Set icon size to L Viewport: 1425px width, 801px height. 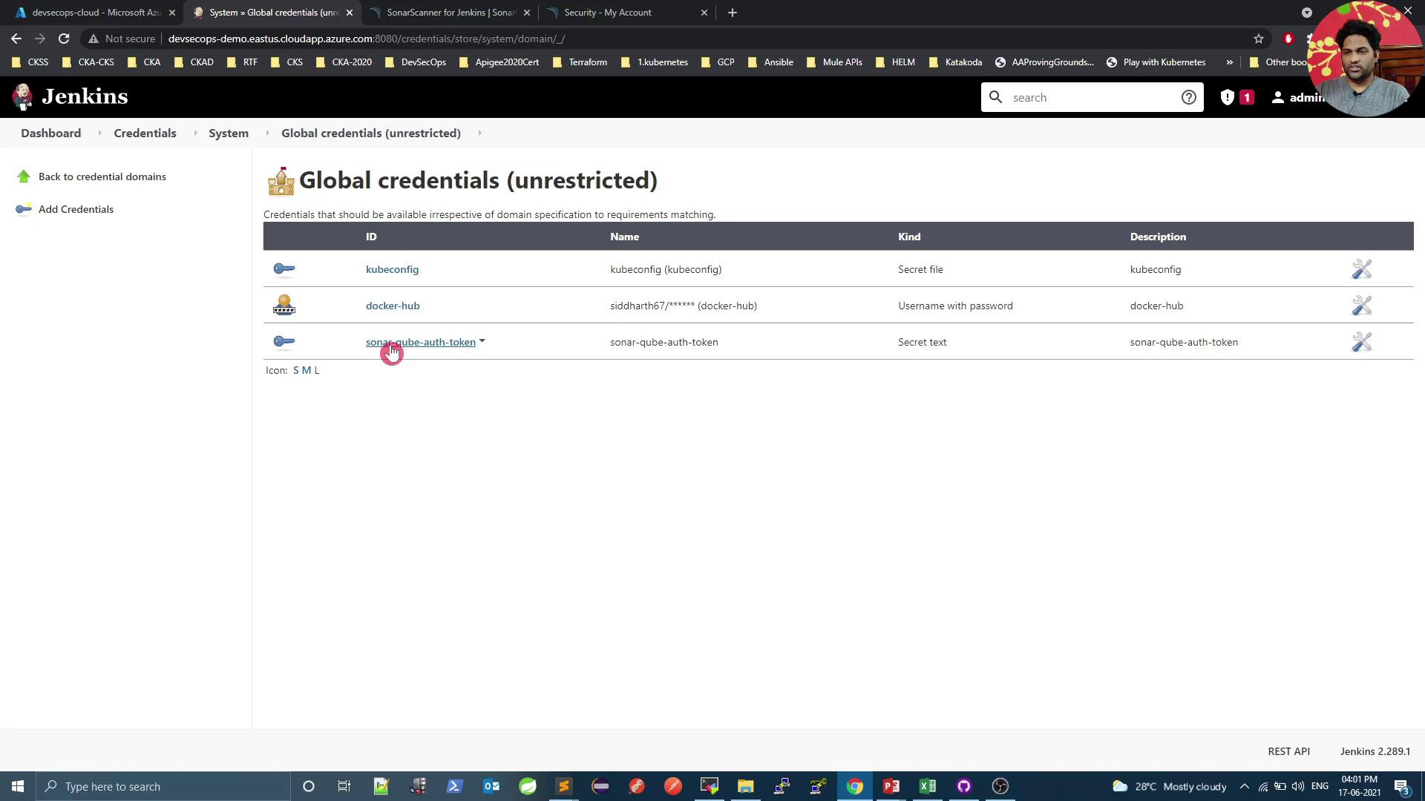click(x=316, y=370)
